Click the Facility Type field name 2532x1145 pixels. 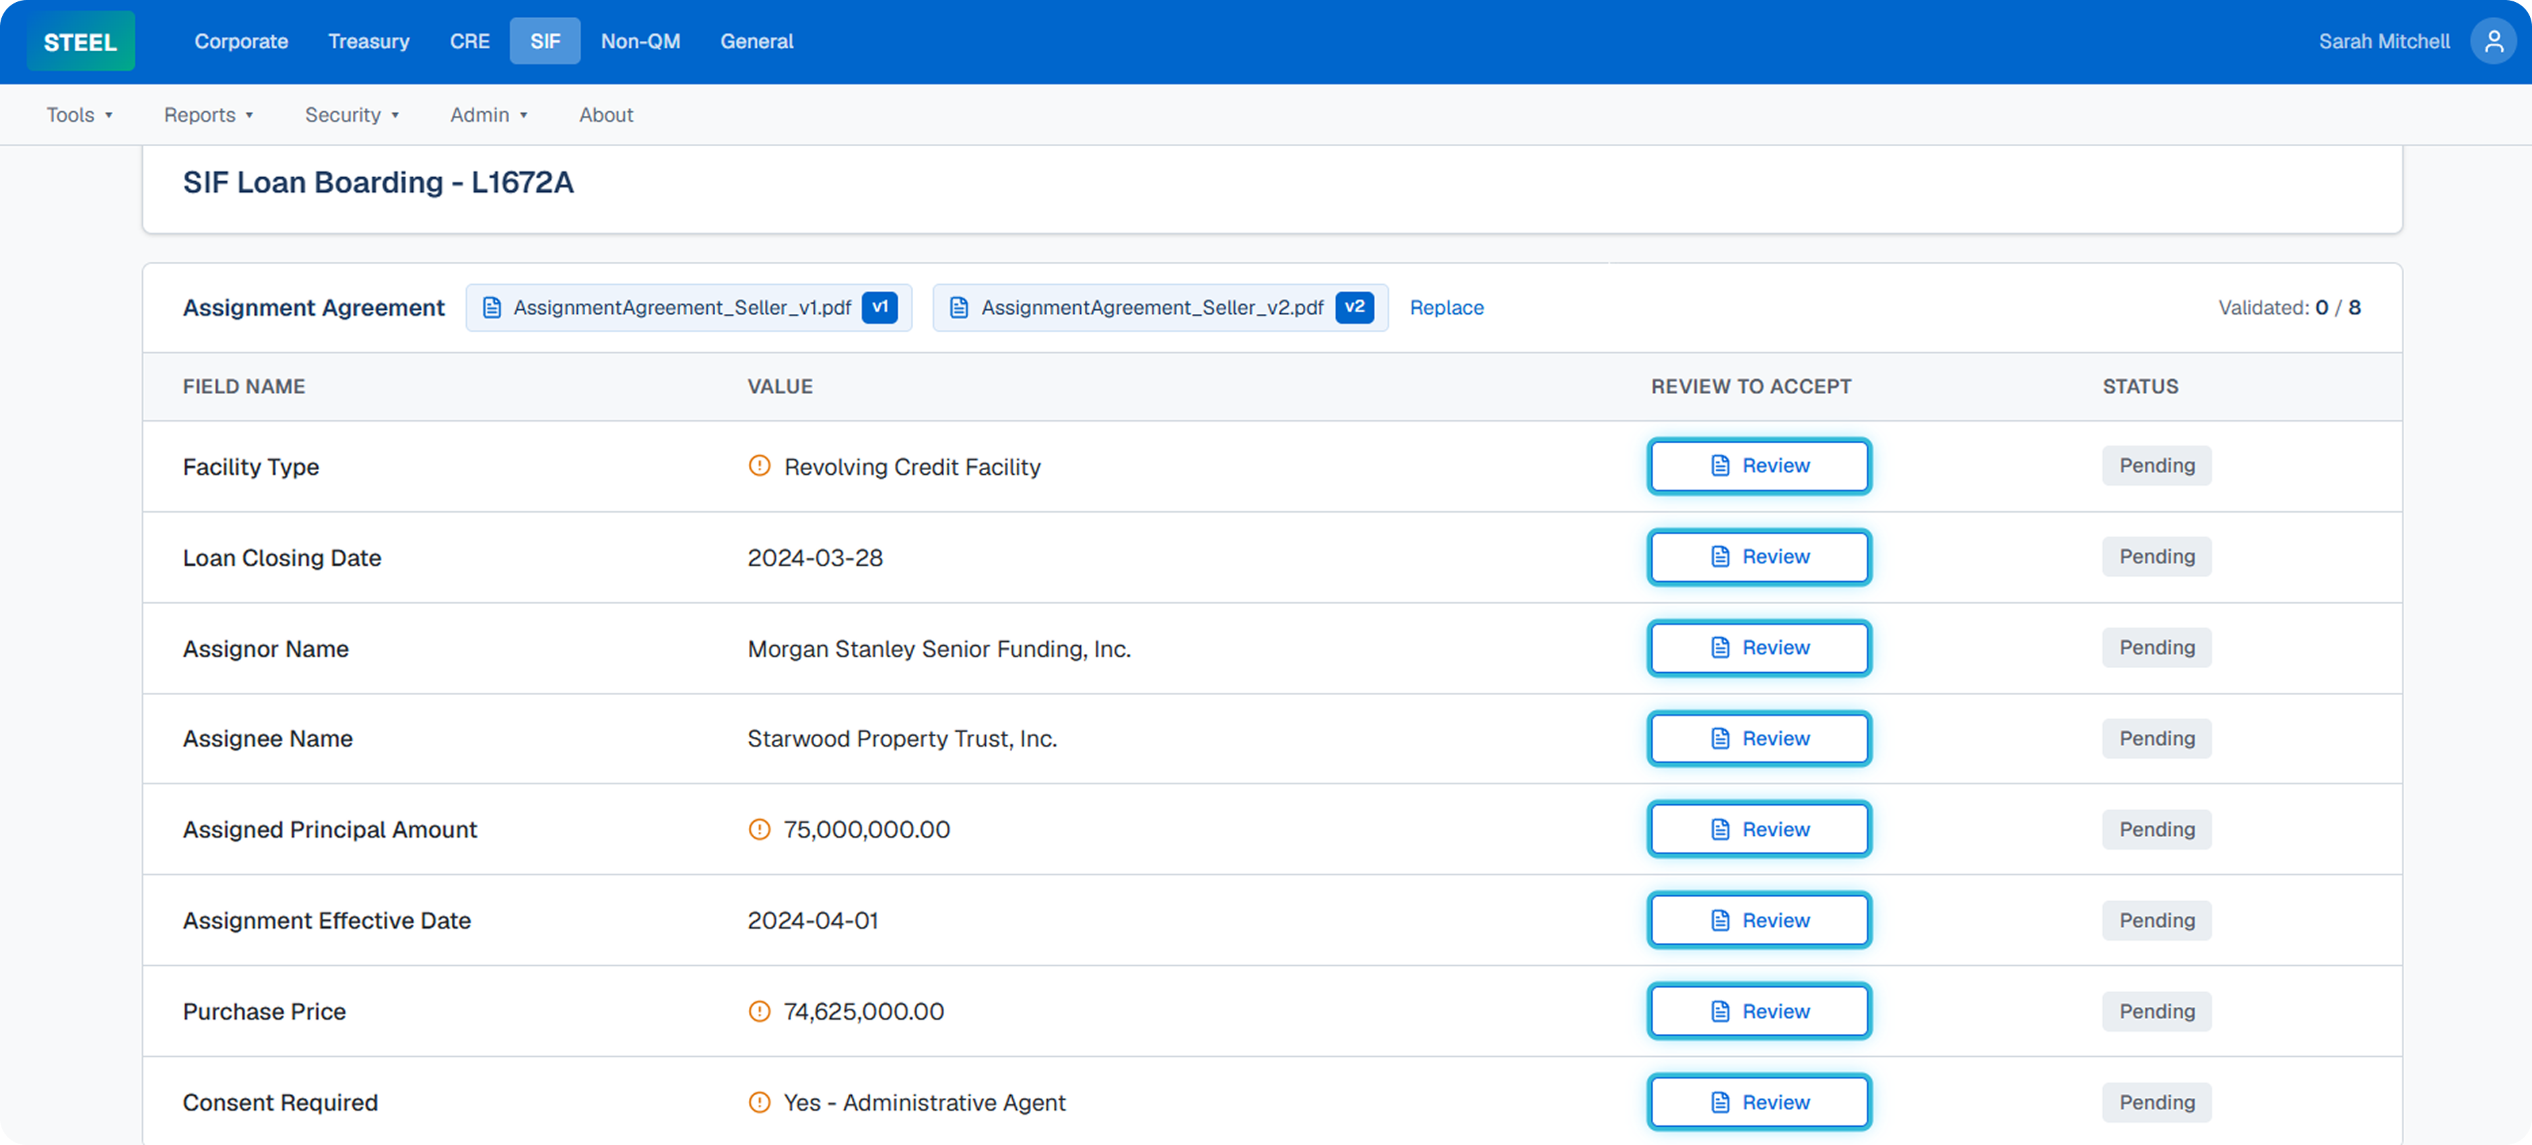pos(251,467)
